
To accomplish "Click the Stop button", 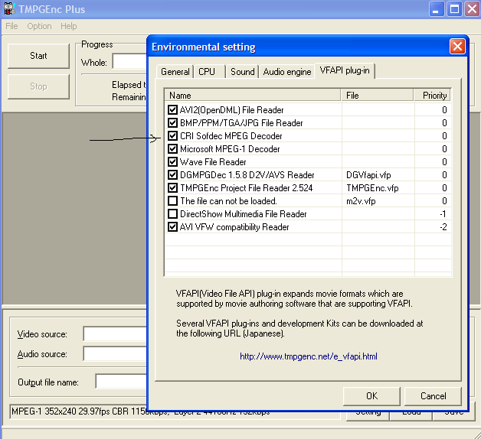I will (x=38, y=86).
